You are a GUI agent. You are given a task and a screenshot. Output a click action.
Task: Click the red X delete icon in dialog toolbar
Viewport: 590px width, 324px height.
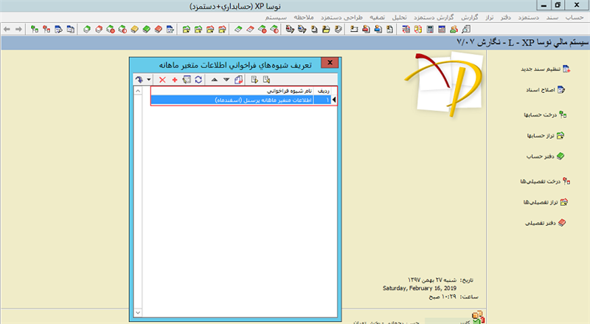pos(163,79)
